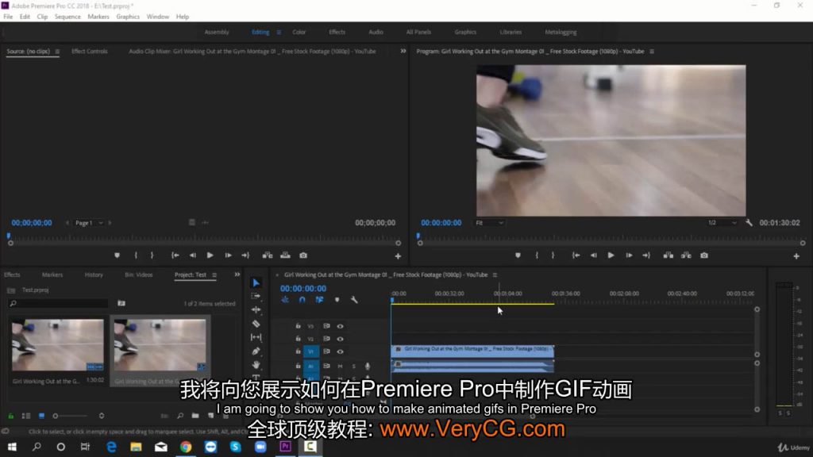Play clip in Source monitor
The width and height of the screenshot is (813, 457).
tap(210, 255)
